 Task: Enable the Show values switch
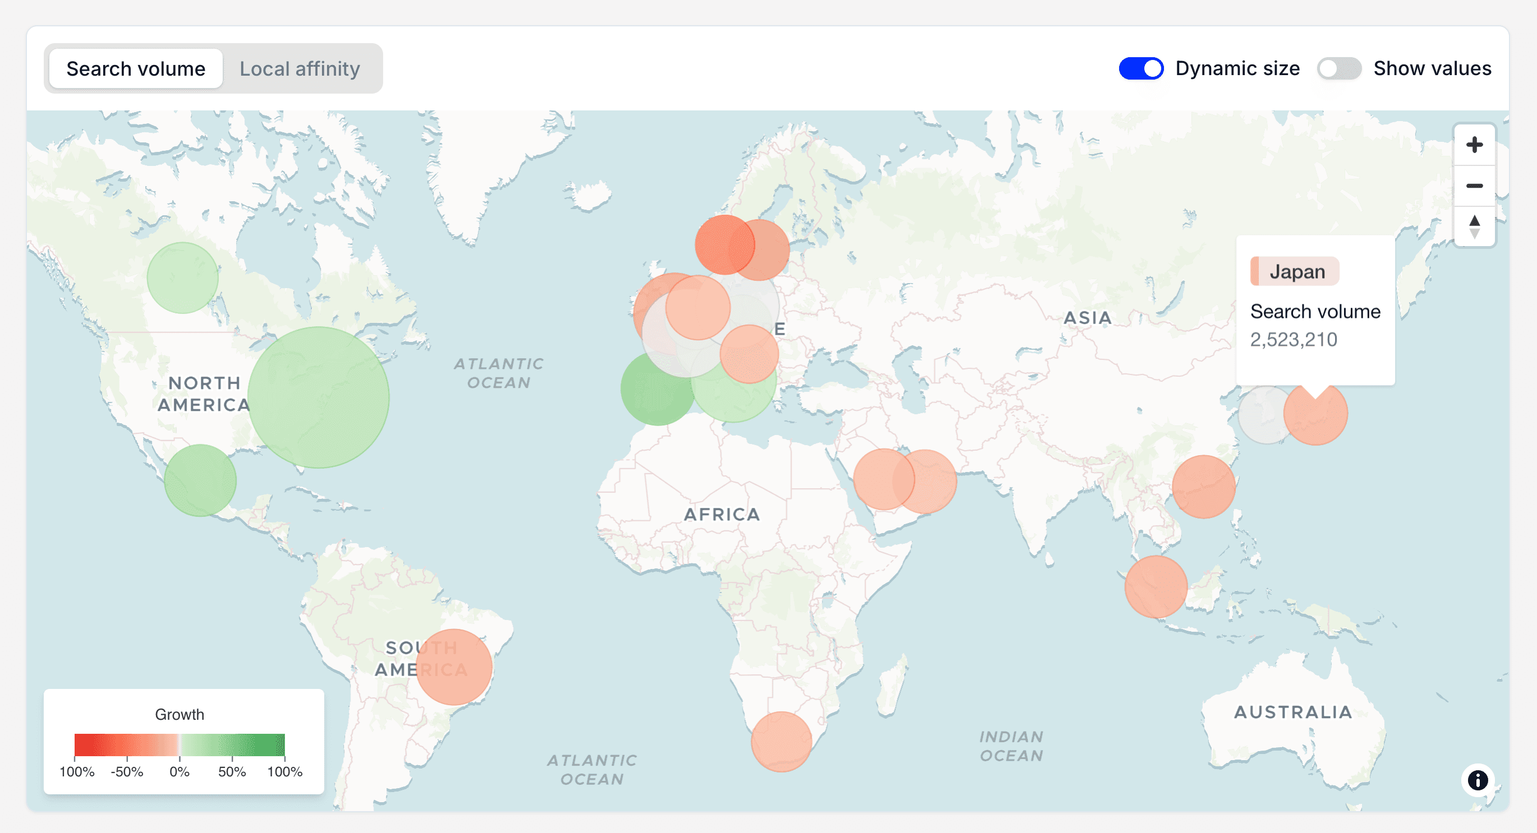coord(1339,68)
